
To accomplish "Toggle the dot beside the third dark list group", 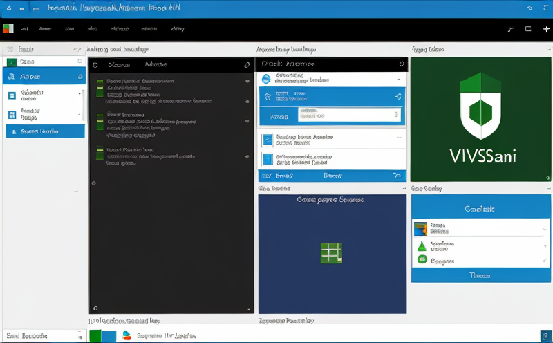I will (x=247, y=156).
